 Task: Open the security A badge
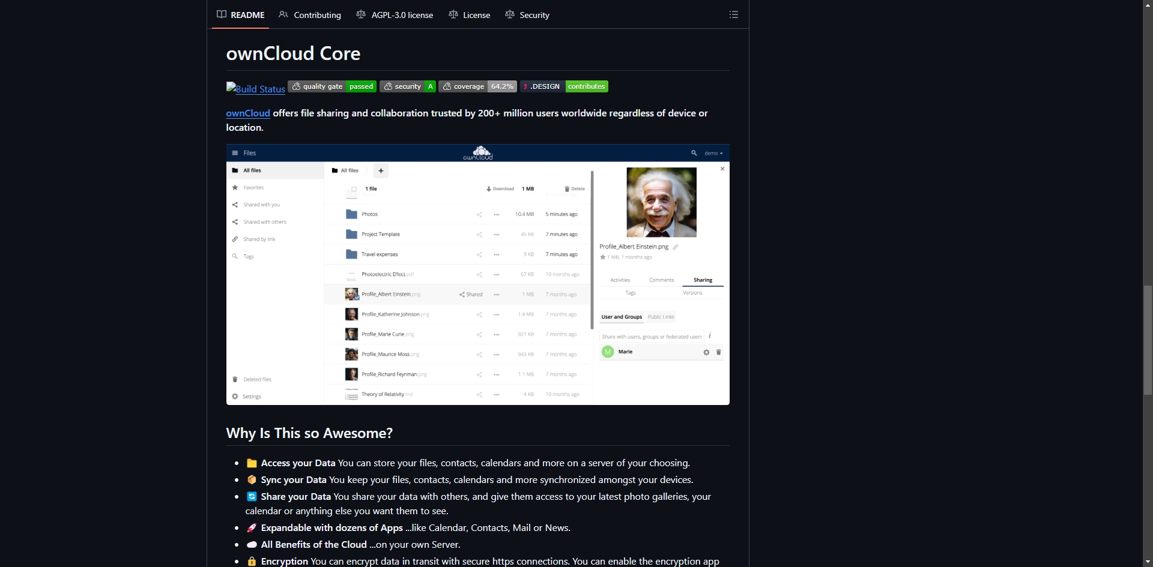408,86
